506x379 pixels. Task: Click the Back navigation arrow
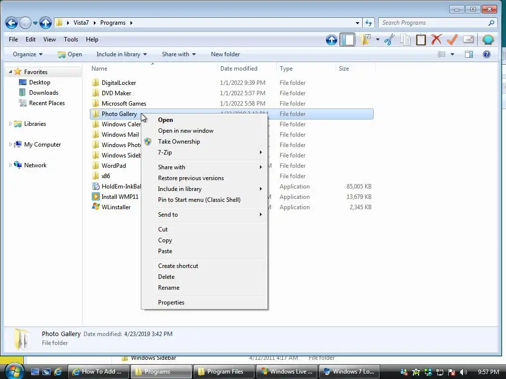coord(11,23)
